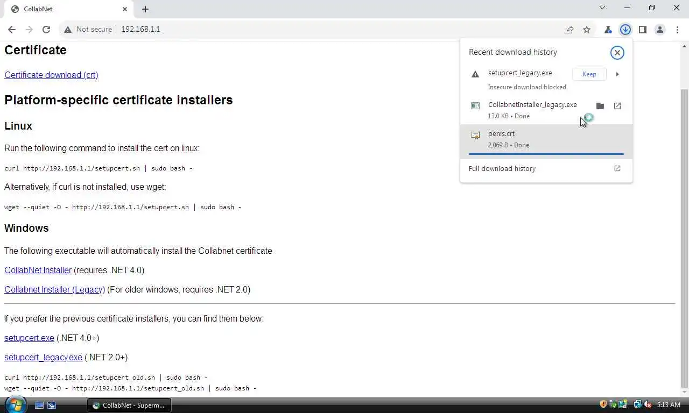Screen dimensions: 689x413
Task: Go back to previous page
Action: coord(12,30)
